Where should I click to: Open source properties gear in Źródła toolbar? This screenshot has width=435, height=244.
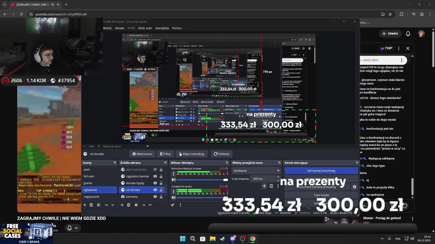click(x=136, y=205)
